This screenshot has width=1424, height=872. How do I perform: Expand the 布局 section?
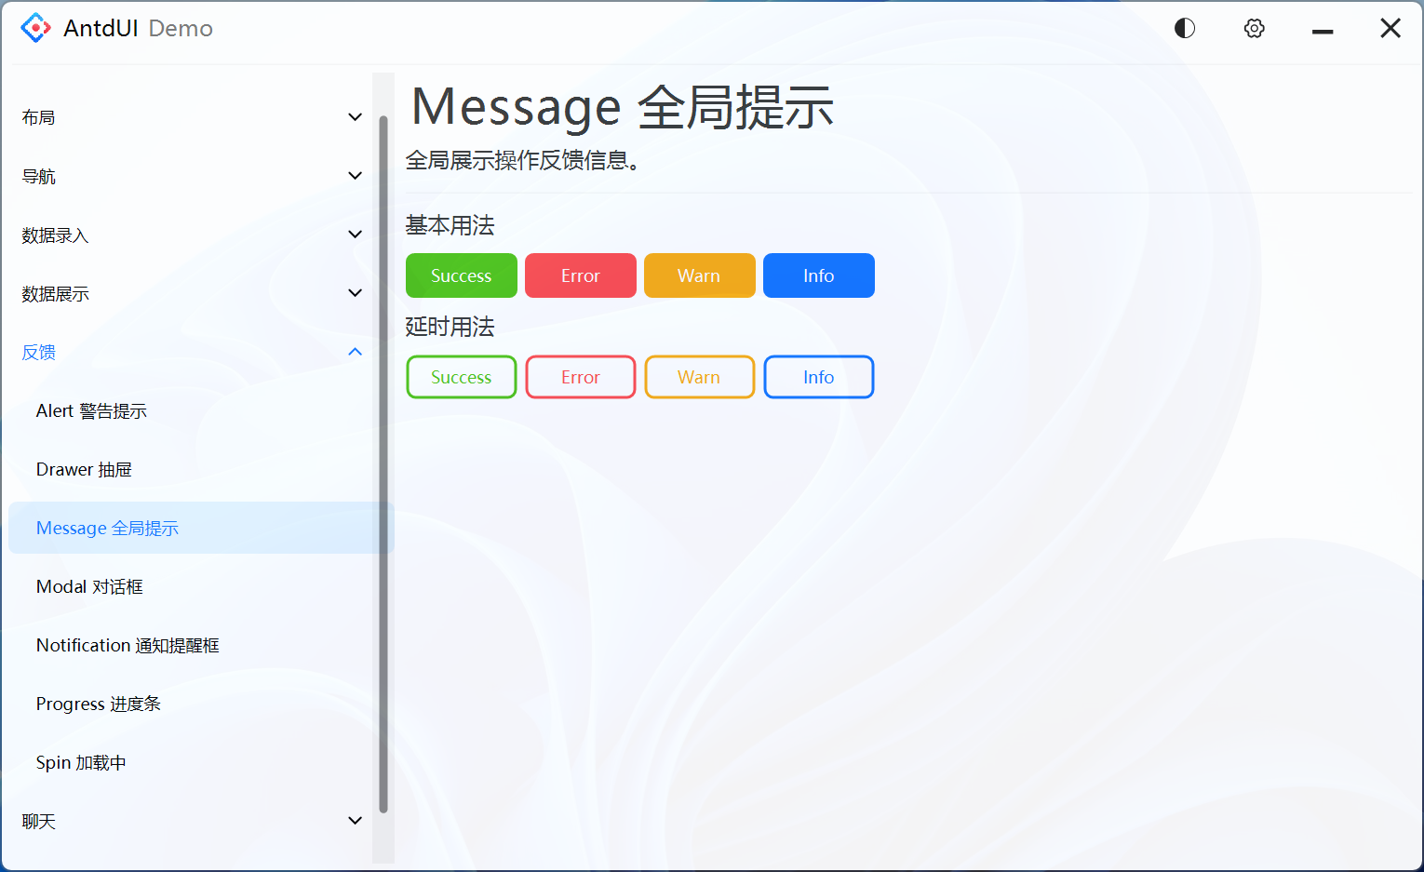coord(186,116)
